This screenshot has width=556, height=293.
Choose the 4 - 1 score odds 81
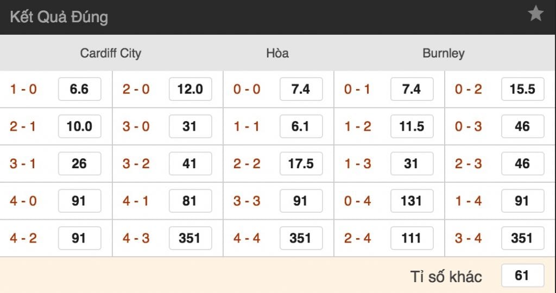(x=190, y=201)
